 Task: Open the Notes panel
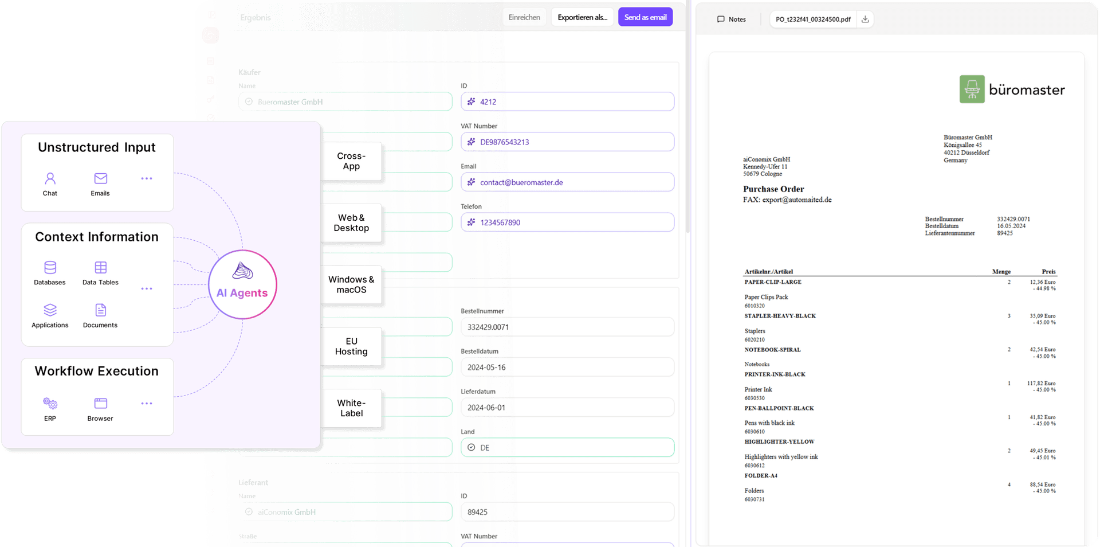click(x=732, y=19)
